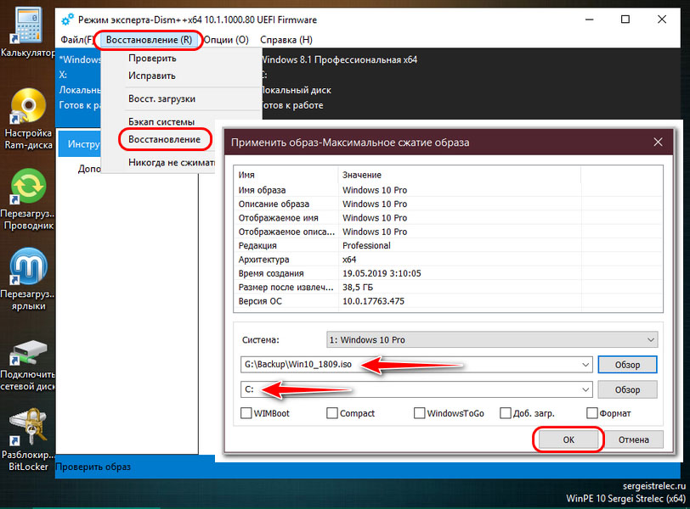
Task: Expand the image path dropdown with Win10_1809.iso
Action: coord(585,365)
